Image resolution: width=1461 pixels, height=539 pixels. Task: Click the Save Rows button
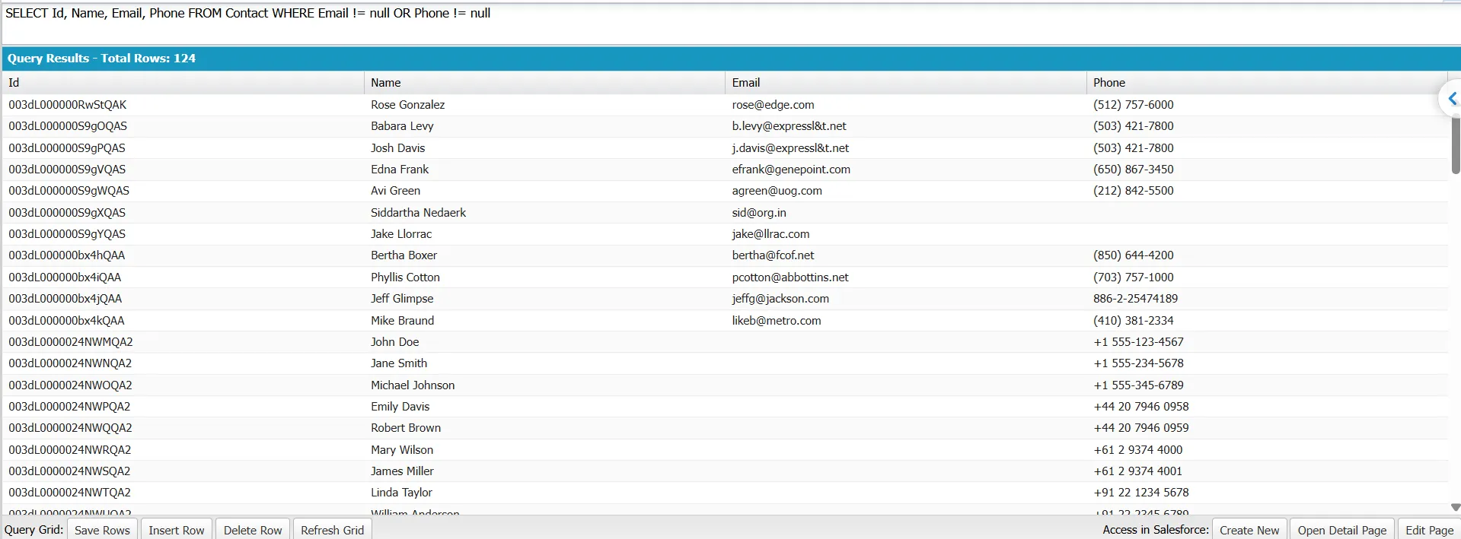point(102,530)
